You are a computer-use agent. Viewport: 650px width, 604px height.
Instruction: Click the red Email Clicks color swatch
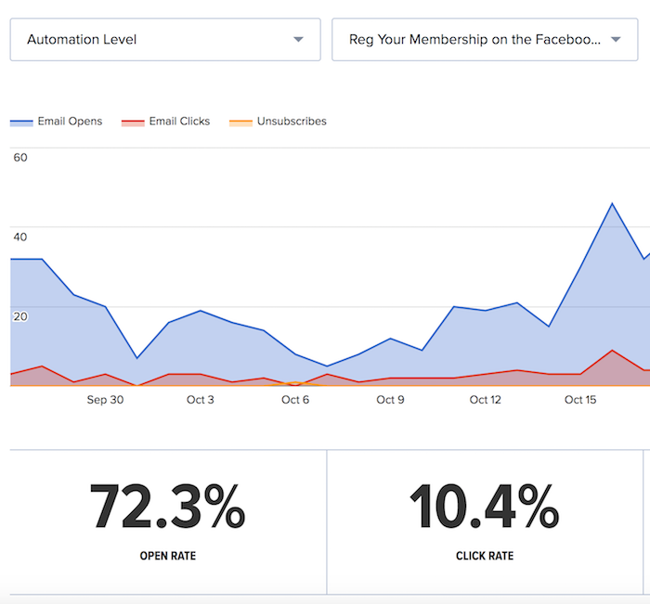[x=133, y=122]
